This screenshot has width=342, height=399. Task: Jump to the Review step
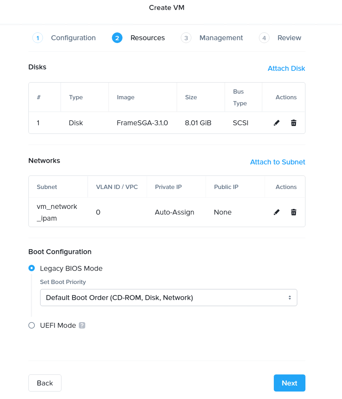pyautogui.click(x=289, y=38)
